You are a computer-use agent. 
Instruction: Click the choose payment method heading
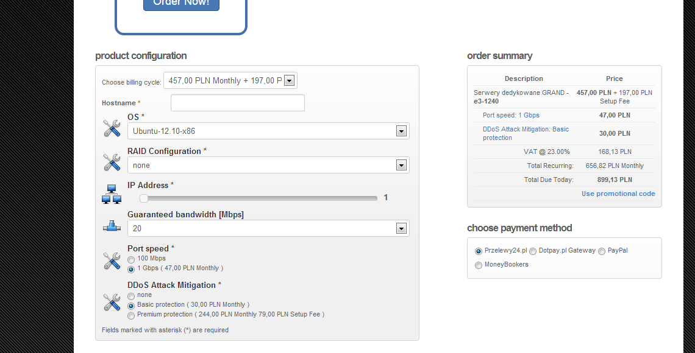click(x=519, y=228)
